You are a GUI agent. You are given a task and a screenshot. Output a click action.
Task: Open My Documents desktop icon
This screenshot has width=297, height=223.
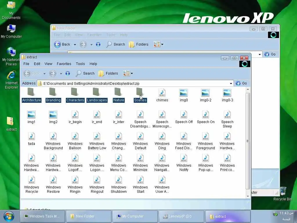tap(11, 10)
